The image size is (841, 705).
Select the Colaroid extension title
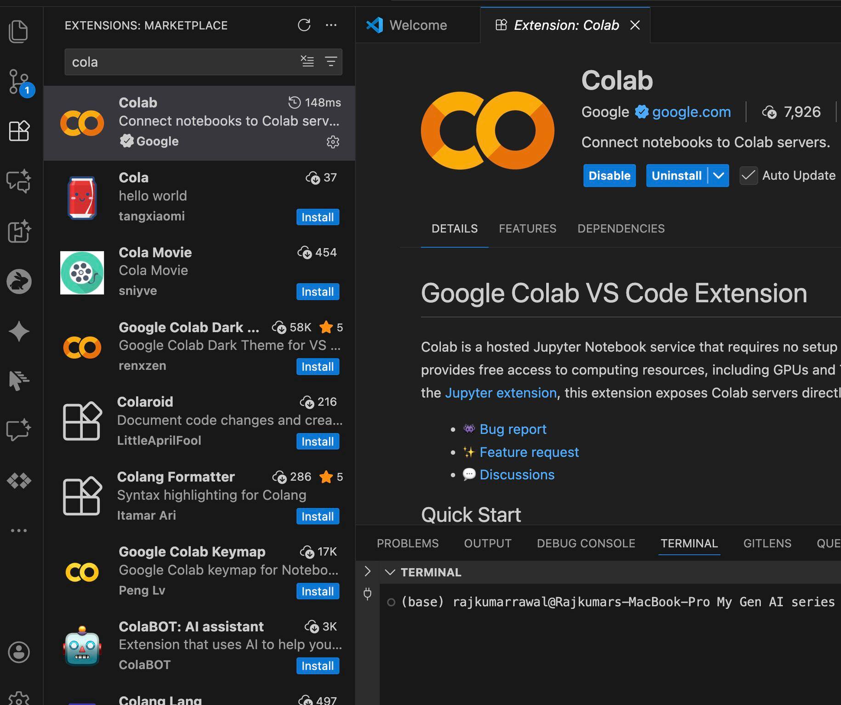(x=145, y=402)
